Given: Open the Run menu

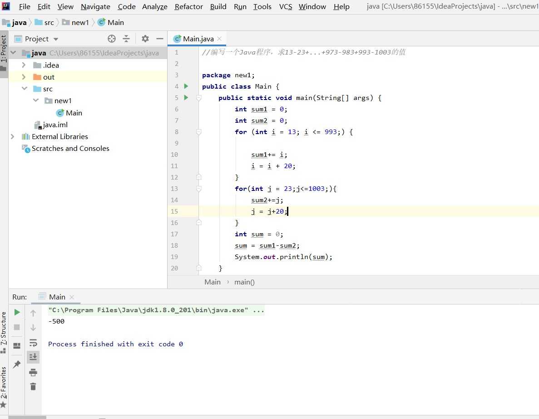Looking at the screenshot, I should point(240,6).
